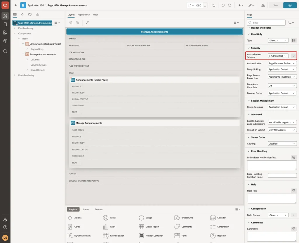Click the search magnifier icon in sidebar
The image size is (299, 243).
pyautogui.click(x=5, y=51)
